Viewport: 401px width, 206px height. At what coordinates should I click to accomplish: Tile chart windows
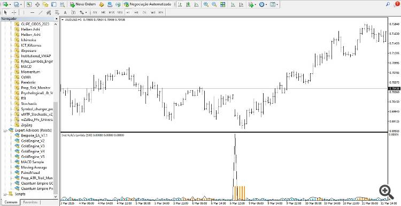tap(222, 4)
